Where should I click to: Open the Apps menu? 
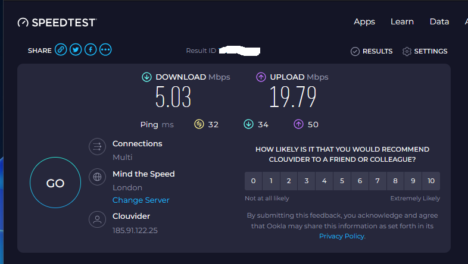pos(364,22)
